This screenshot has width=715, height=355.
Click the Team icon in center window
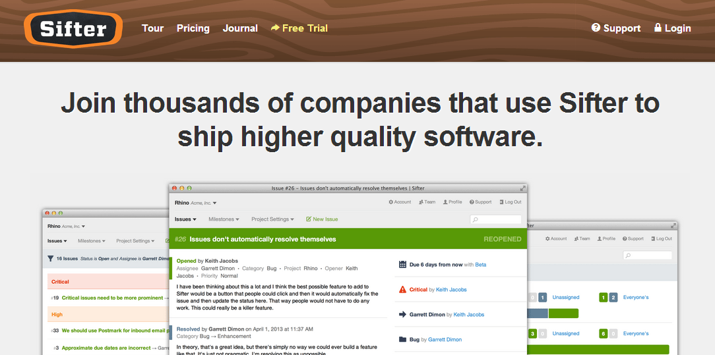click(420, 202)
